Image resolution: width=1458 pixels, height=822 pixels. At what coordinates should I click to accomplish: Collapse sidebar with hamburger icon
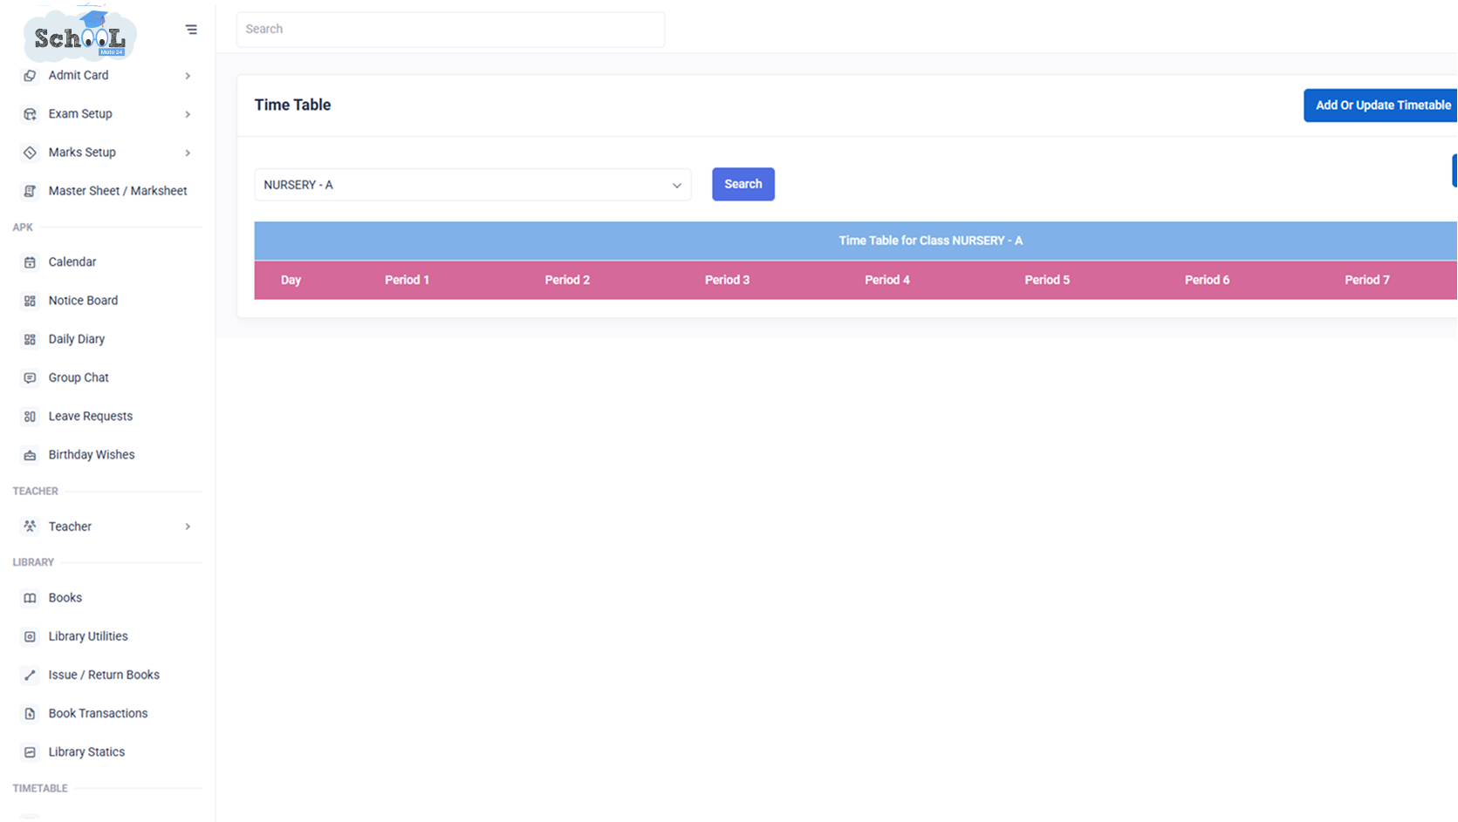point(191,30)
